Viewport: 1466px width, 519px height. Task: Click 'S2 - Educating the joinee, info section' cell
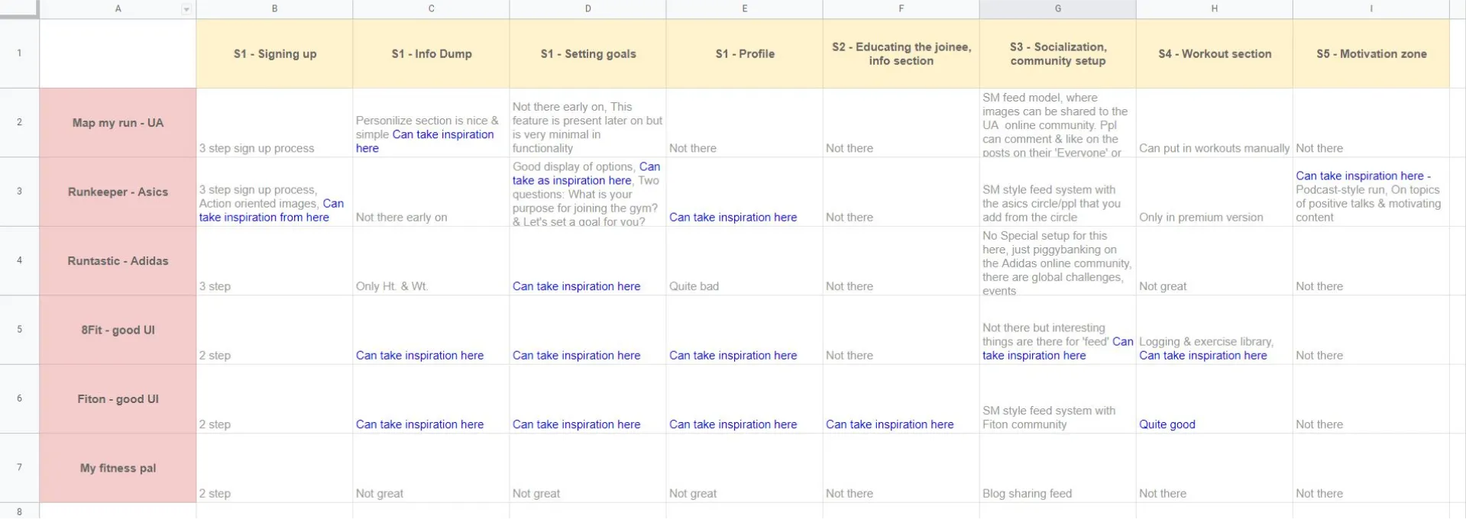pyautogui.click(x=901, y=53)
